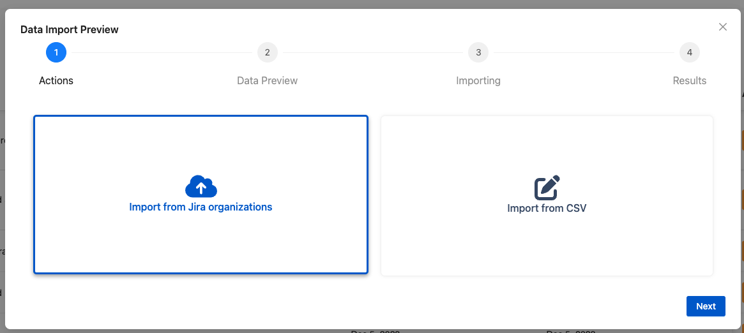
Task: Jump to step 2 circle in wizard
Action: tap(267, 52)
